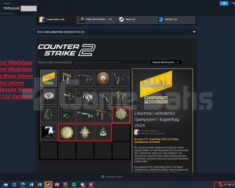The width and height of the screenshot is (235, 188).
Task: Click the red Valorant icon in the taskbar
Action: pyautogui.click(x=91, y=184)
